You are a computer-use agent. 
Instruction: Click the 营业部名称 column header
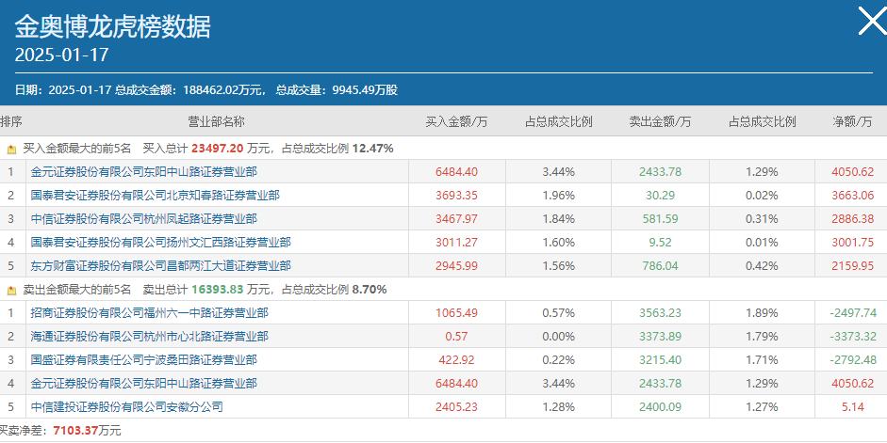click(x=216, y=121)
